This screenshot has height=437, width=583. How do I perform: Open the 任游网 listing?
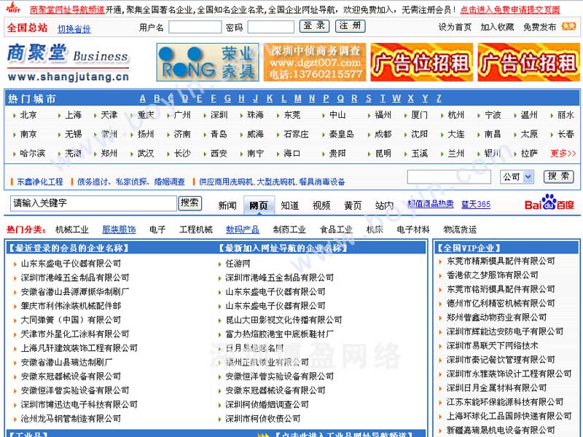[238, 264]
